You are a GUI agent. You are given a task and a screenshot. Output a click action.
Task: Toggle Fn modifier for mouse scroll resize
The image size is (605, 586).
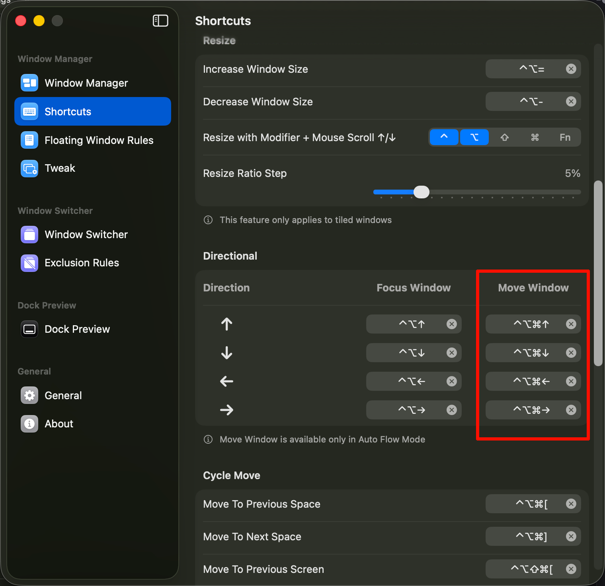565,137
